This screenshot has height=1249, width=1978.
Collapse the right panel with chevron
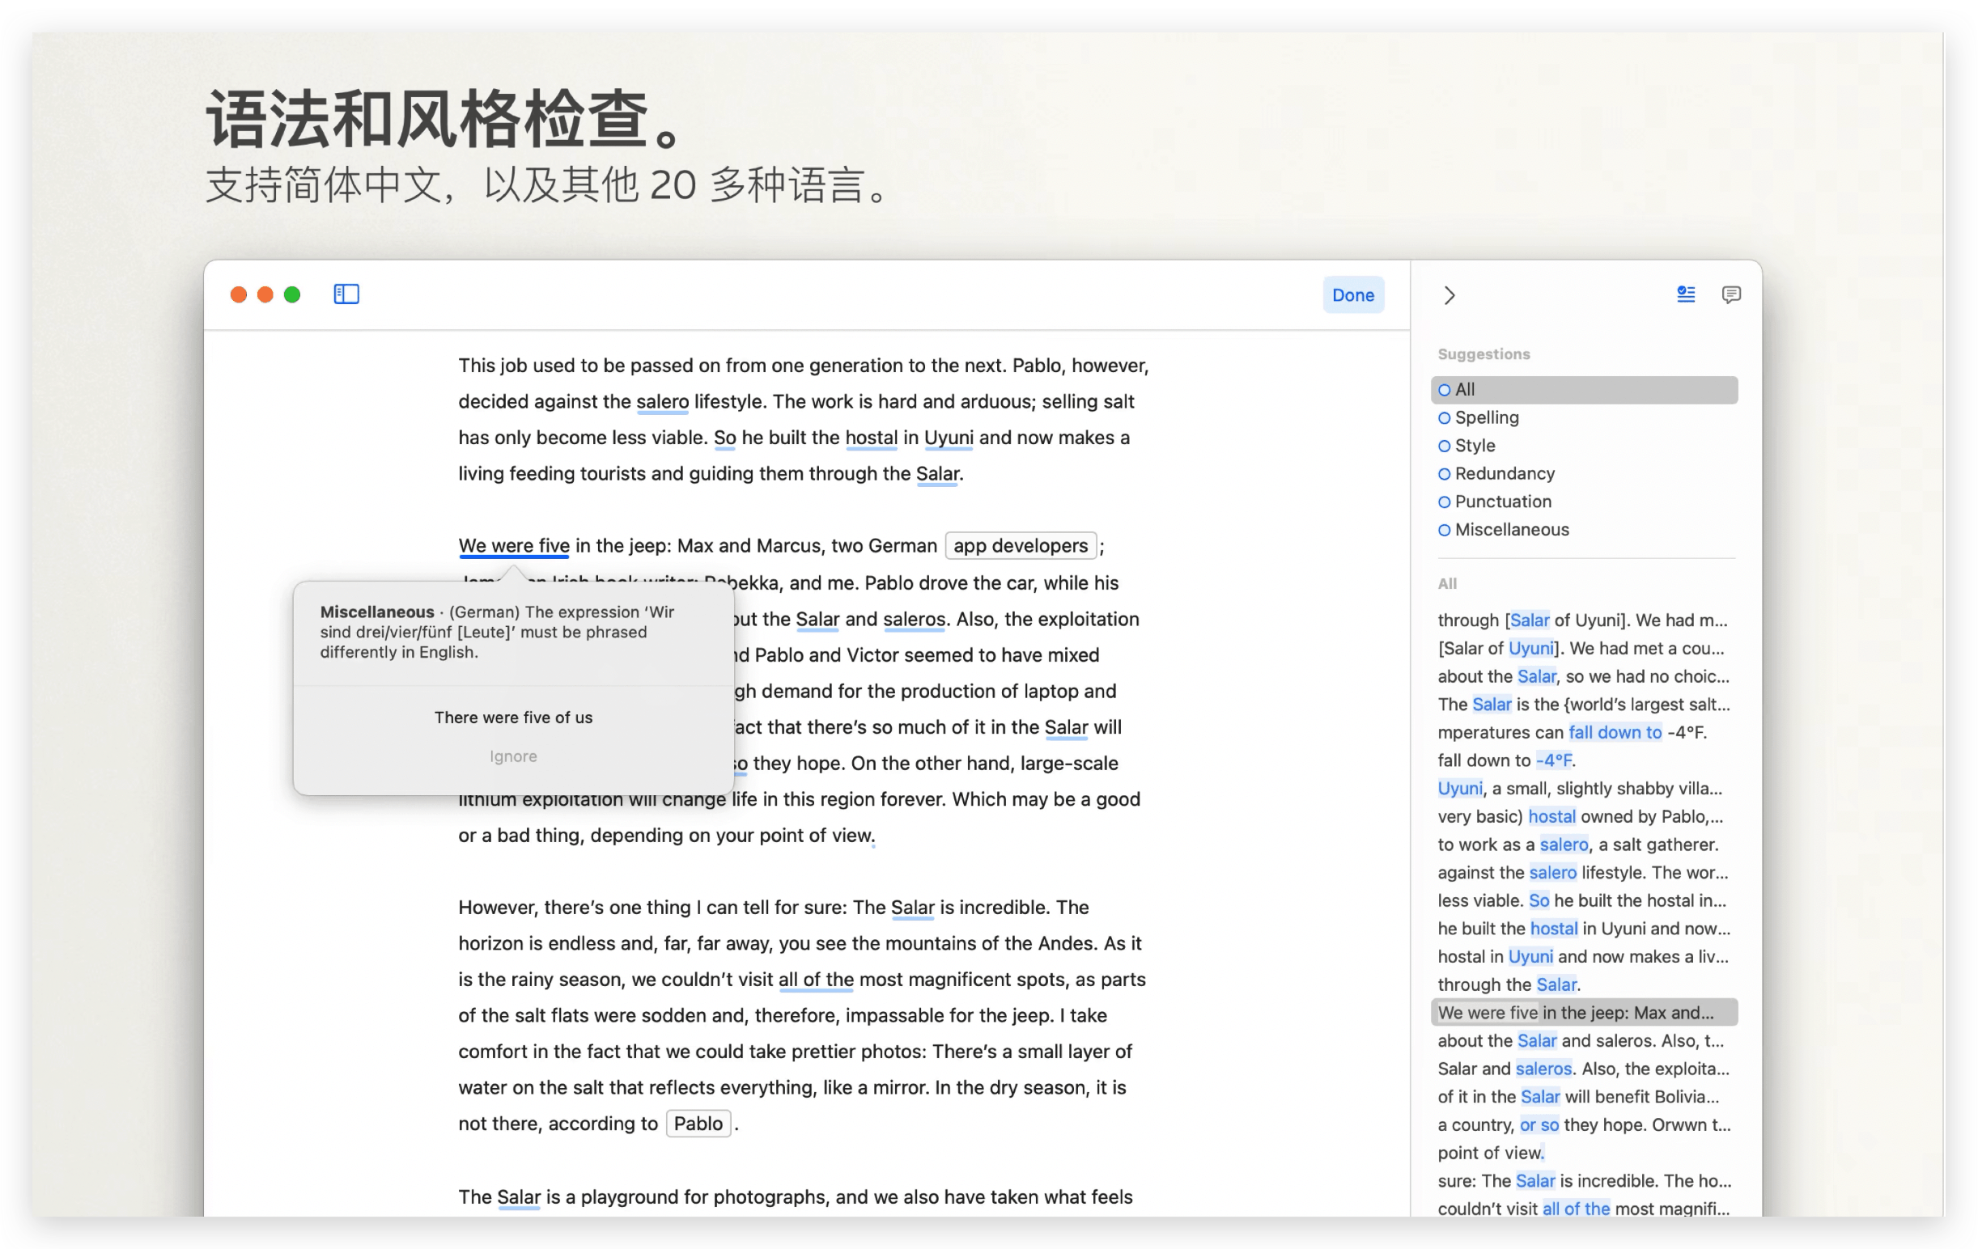pyautogui.click(x=1449, y=294)
